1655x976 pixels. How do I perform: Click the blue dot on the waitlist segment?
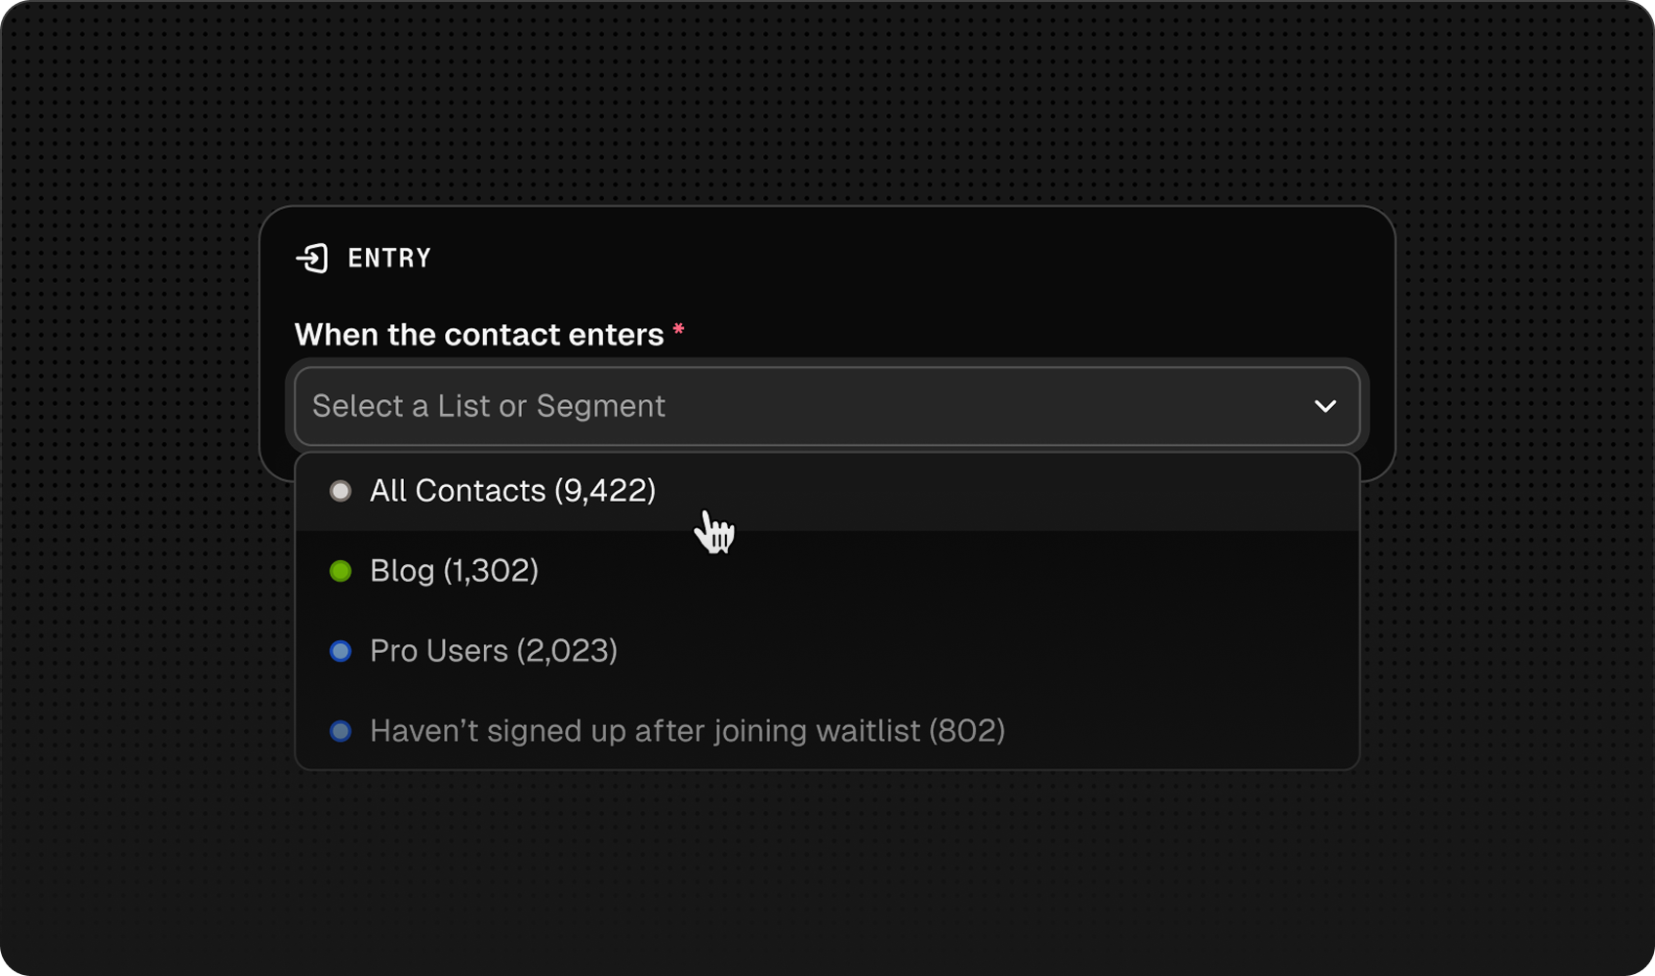[x=341, y=731]
